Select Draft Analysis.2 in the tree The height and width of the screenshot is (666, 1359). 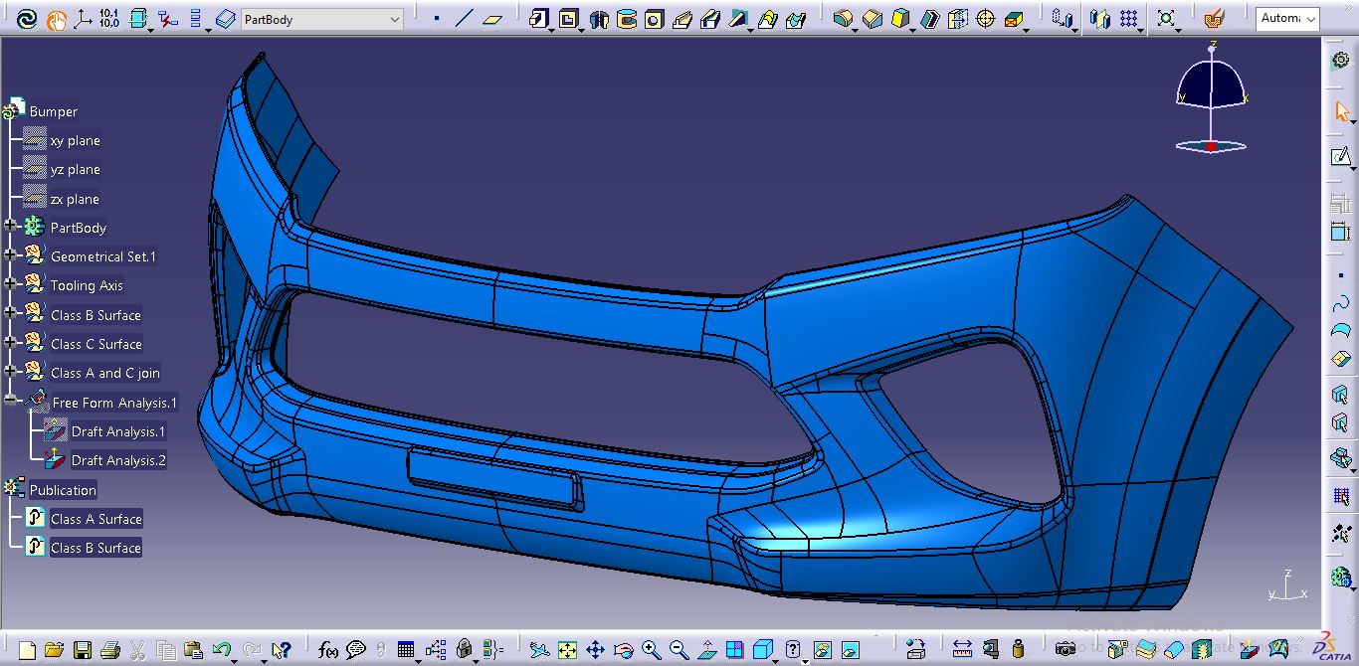pyautogui.click(x=118, y=460)
